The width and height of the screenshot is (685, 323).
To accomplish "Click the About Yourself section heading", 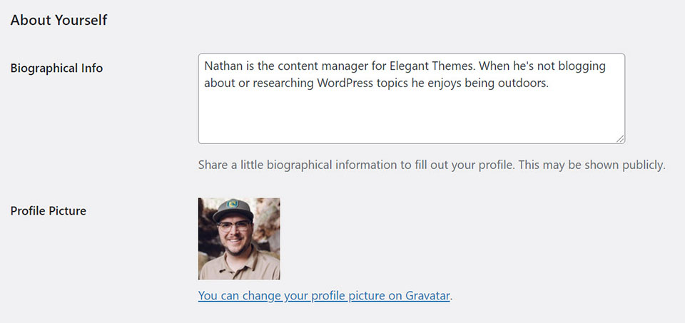I will coord(59,20).
